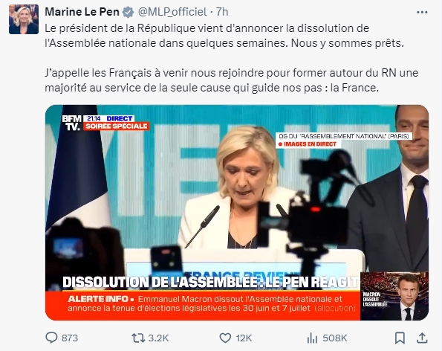
Task: Click the 3.2K reposts count
Action: pos(158,338)
